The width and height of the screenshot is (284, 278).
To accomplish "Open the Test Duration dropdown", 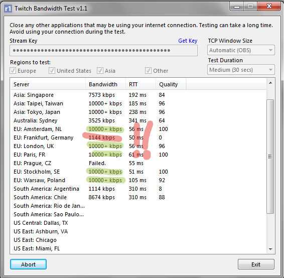I will pos(241,70).
